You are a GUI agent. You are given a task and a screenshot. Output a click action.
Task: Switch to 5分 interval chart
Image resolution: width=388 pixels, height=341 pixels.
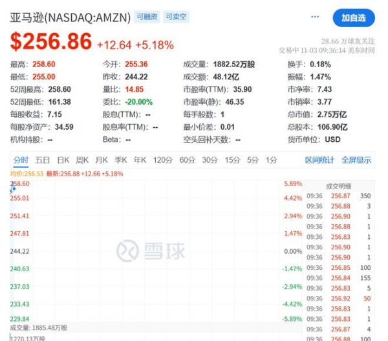click(253, 160)
